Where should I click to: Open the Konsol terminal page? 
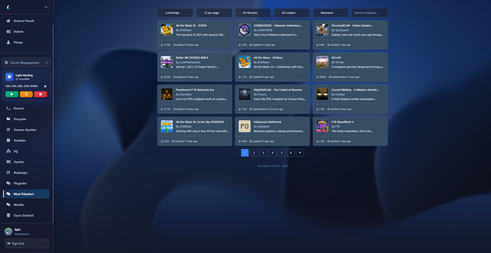click(x=18, y=108)
